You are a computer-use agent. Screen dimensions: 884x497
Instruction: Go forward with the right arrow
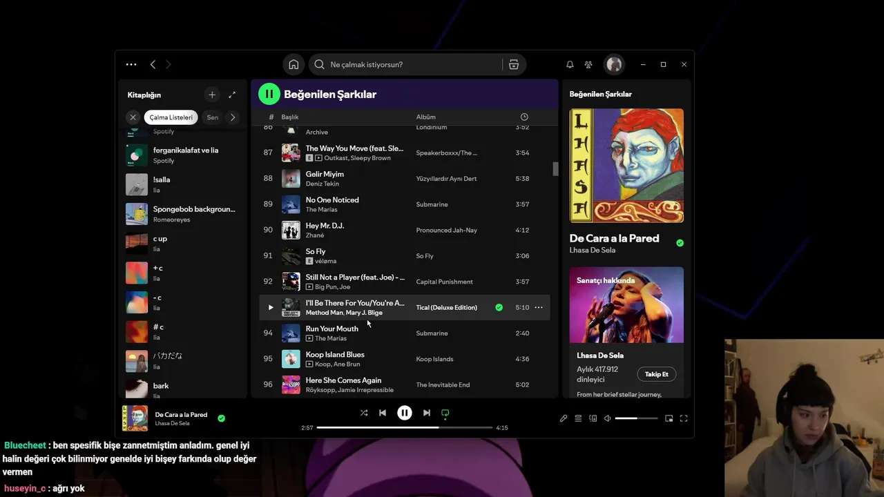coord(168,64)
